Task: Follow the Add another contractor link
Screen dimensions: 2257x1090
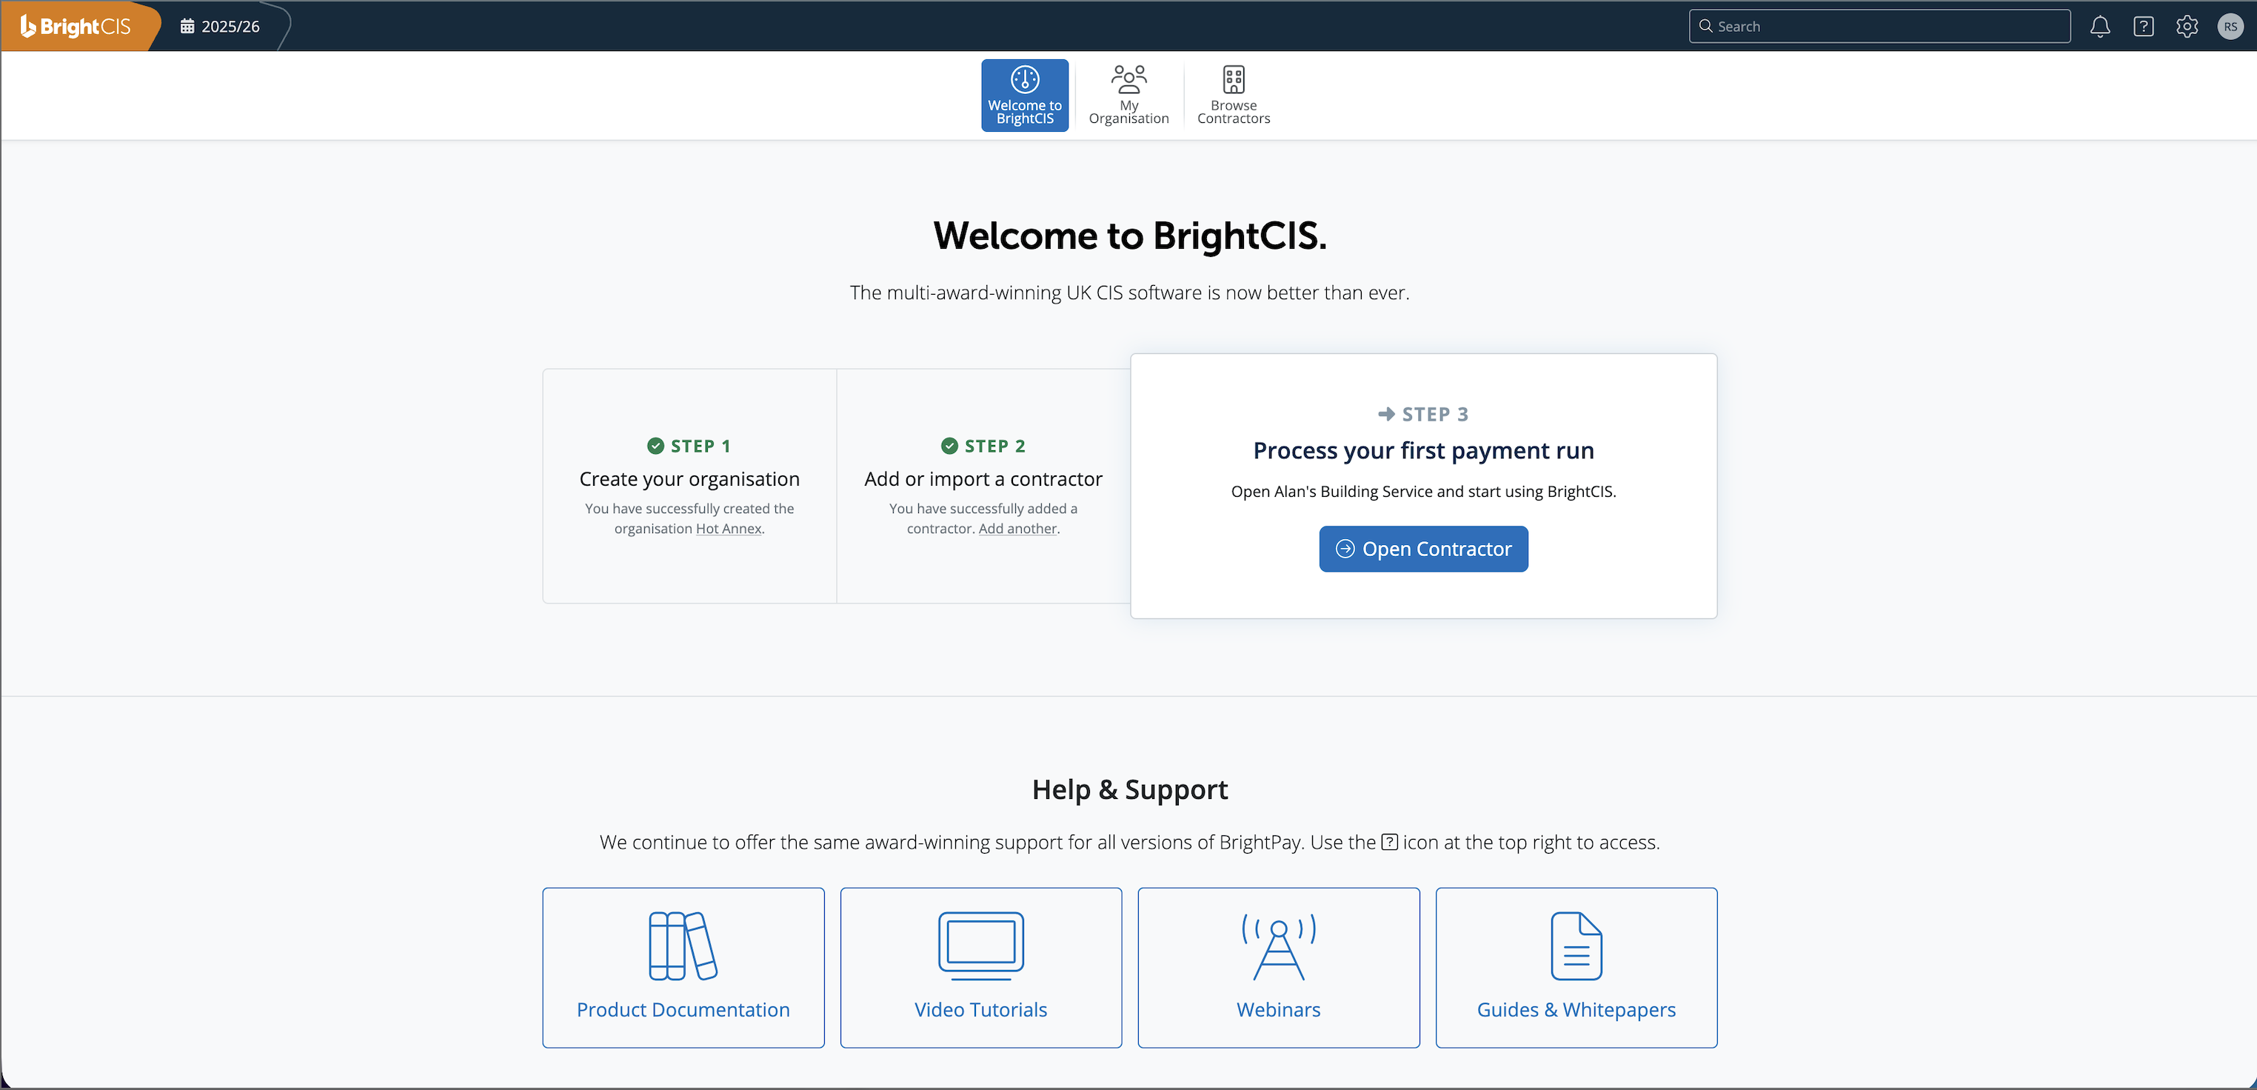Action: coord(1017,529)
